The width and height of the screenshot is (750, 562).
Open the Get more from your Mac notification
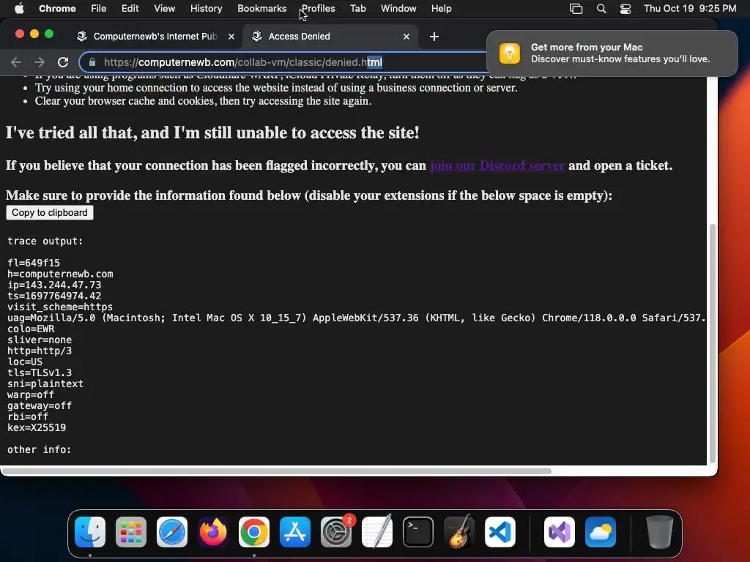612,53
